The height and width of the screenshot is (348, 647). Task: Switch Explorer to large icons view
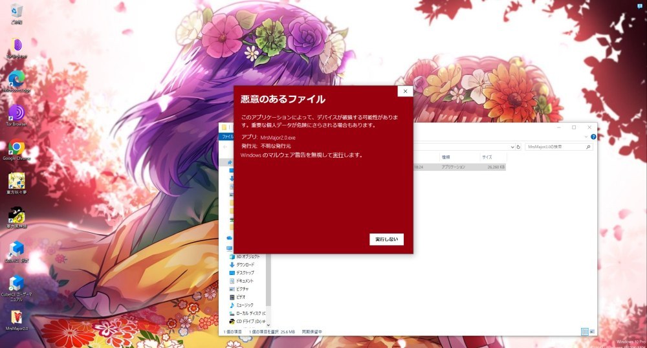[x=592, y=332]
